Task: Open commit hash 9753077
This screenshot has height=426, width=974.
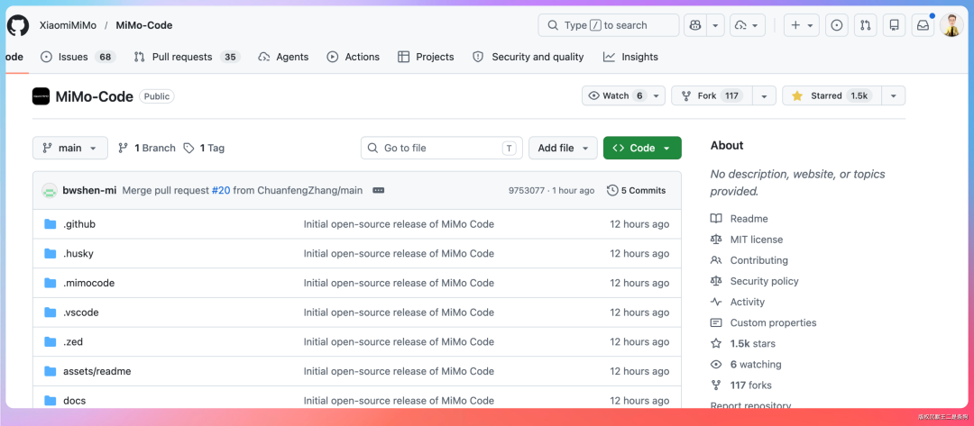Action: (x=526, y=190)
